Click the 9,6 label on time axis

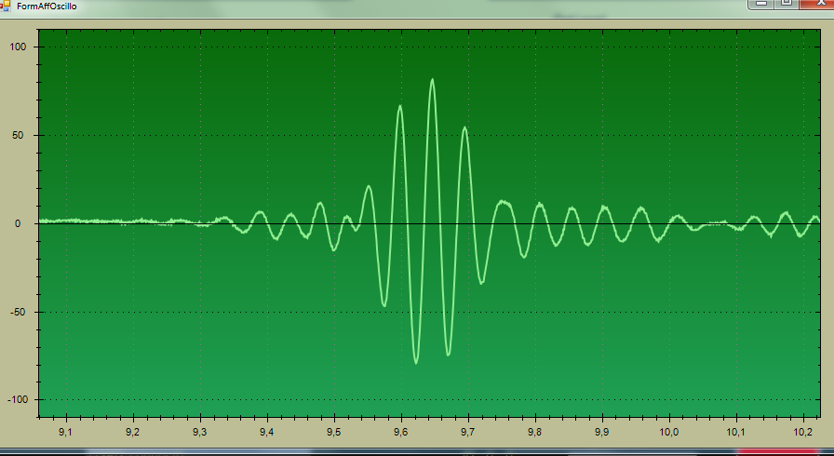400,433
